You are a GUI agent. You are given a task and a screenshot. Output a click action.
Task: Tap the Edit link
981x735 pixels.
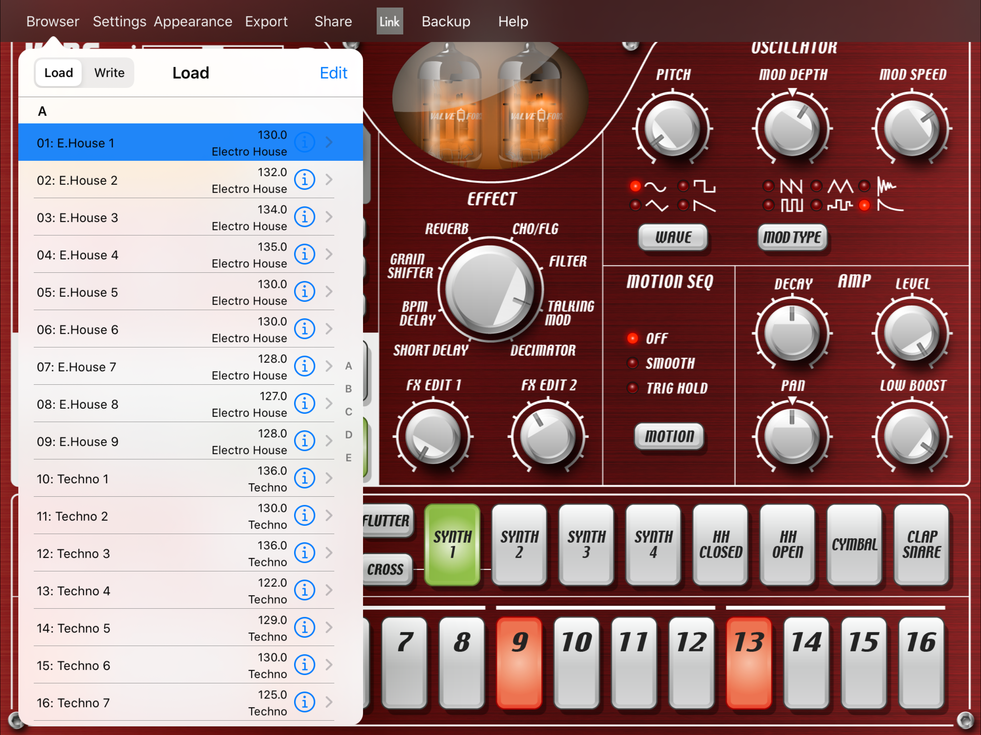[x=333, y=73]
